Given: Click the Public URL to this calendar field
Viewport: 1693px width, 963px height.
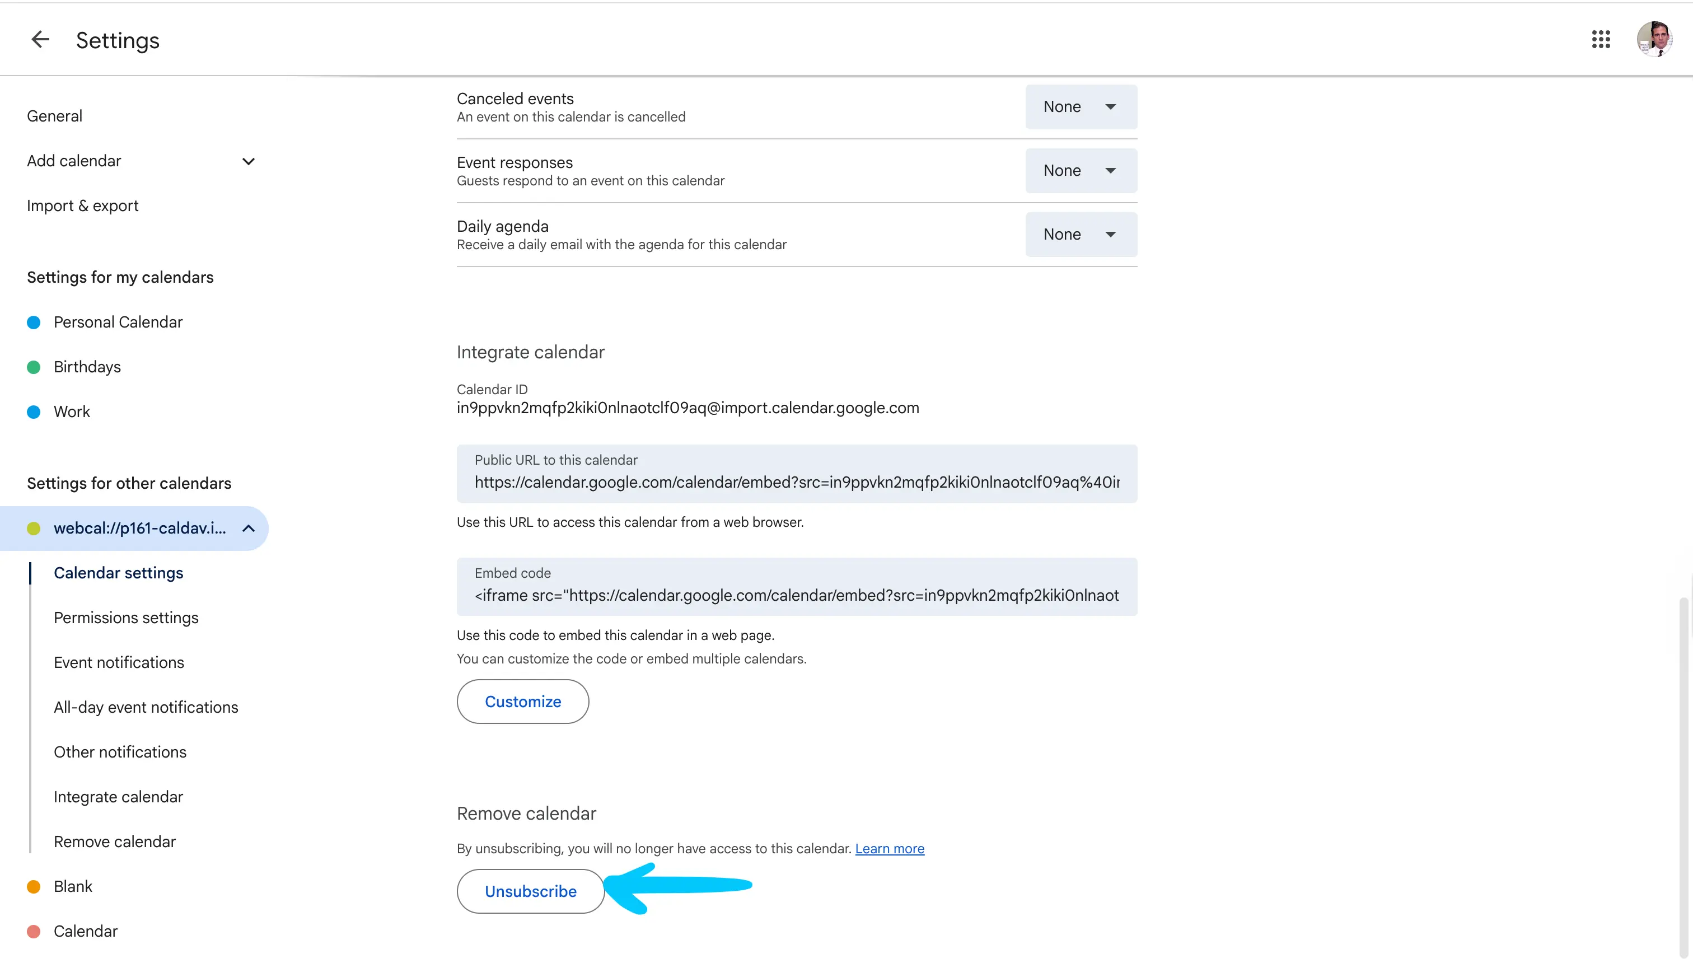Looking at the screenshot, I should (x=796, y=482).
